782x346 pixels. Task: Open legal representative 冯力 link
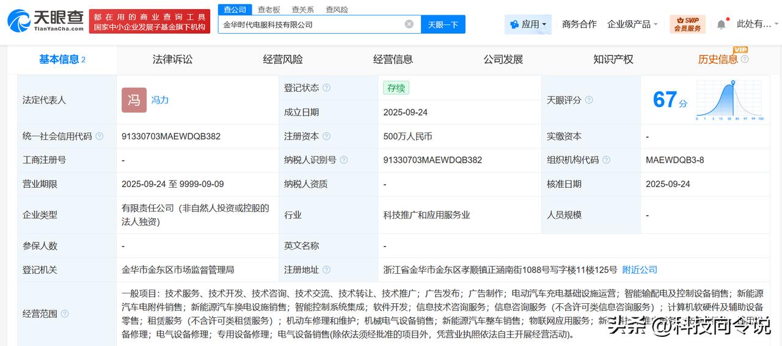(160, 100)
